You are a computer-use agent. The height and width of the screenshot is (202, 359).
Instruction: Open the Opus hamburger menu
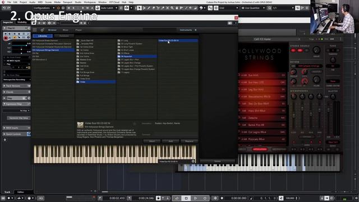(x=35, y=30)
